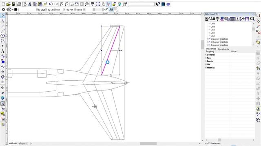Click the highlighted magenta wing line
This screenshot has width=261, height=146.
[111, 50]
